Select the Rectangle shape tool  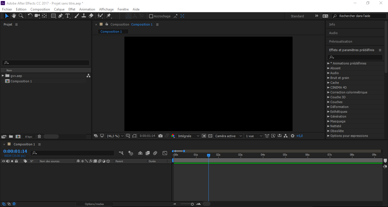pyautogui.click(x=53, y=16)
